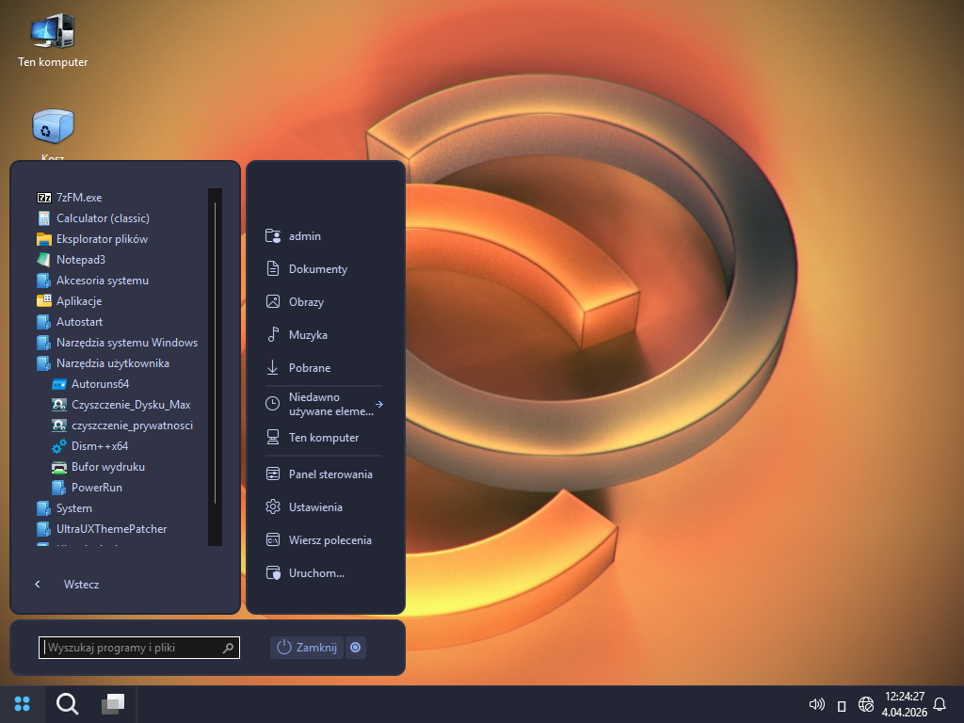This screenshot has height=723, width=964.
Task: Go back using Wstecz
Action: click(x=80, y=585)
